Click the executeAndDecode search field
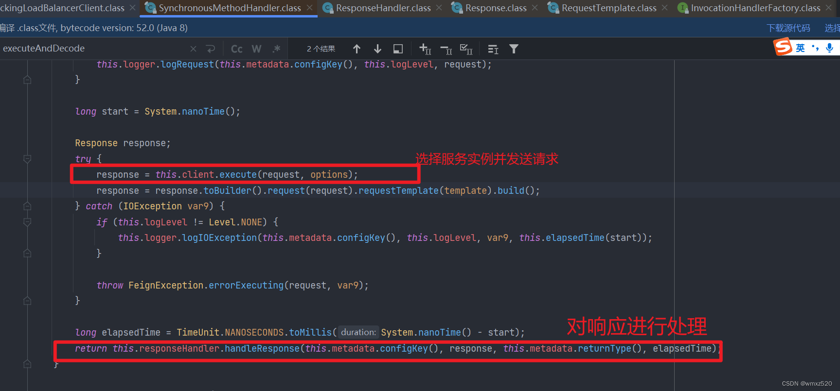The width and height of the screenshot is (840, 391). pos(92,49)
